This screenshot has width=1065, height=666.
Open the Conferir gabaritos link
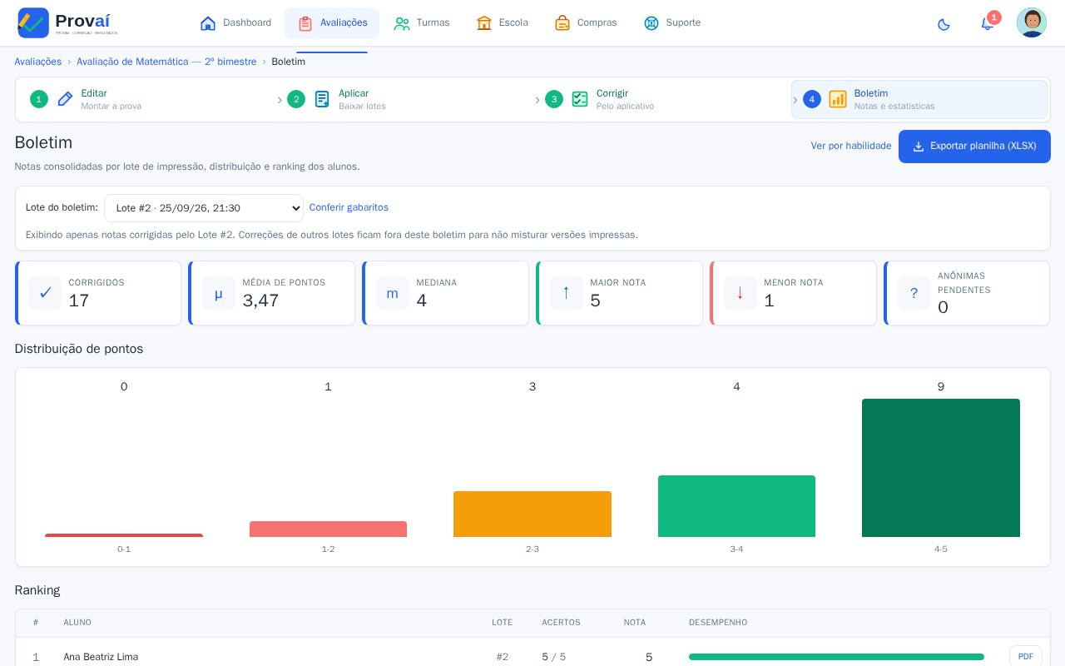[349, 207]
